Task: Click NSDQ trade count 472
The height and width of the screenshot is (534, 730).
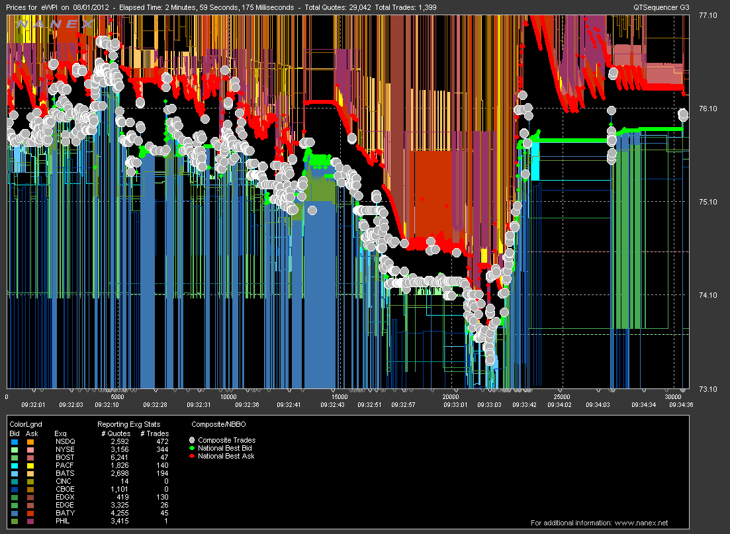Action: pyautogui.click(x=163, y=442)
